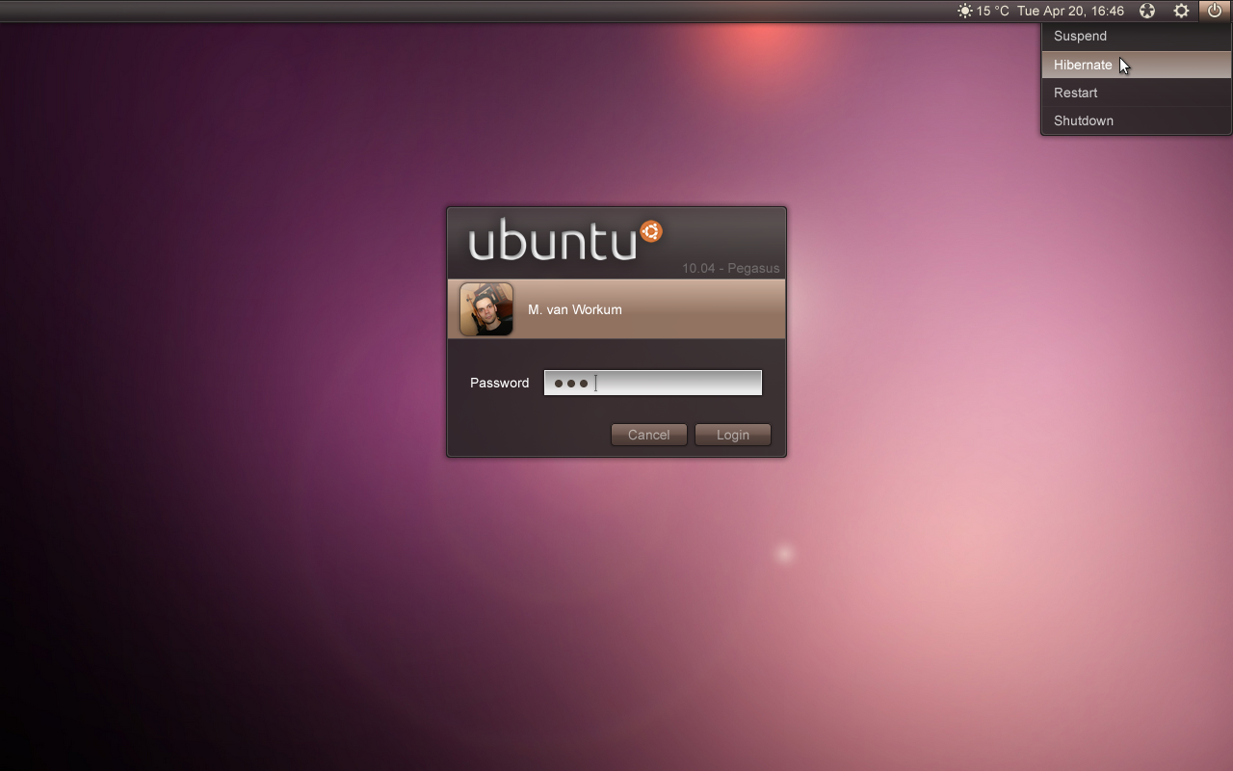
Task: Click the Password label text
Action: [x=499, y=383]
